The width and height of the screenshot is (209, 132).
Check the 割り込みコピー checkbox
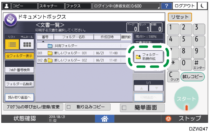(x=69, y=107)
